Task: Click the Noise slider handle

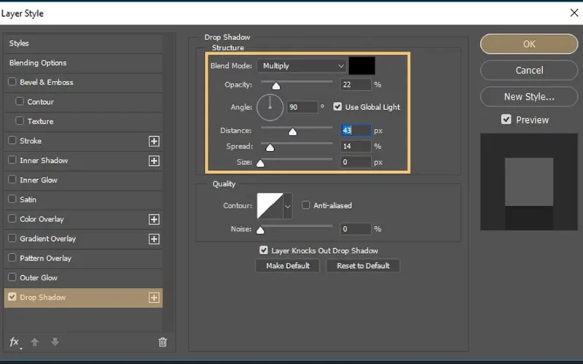Action: tap(260, 231)
